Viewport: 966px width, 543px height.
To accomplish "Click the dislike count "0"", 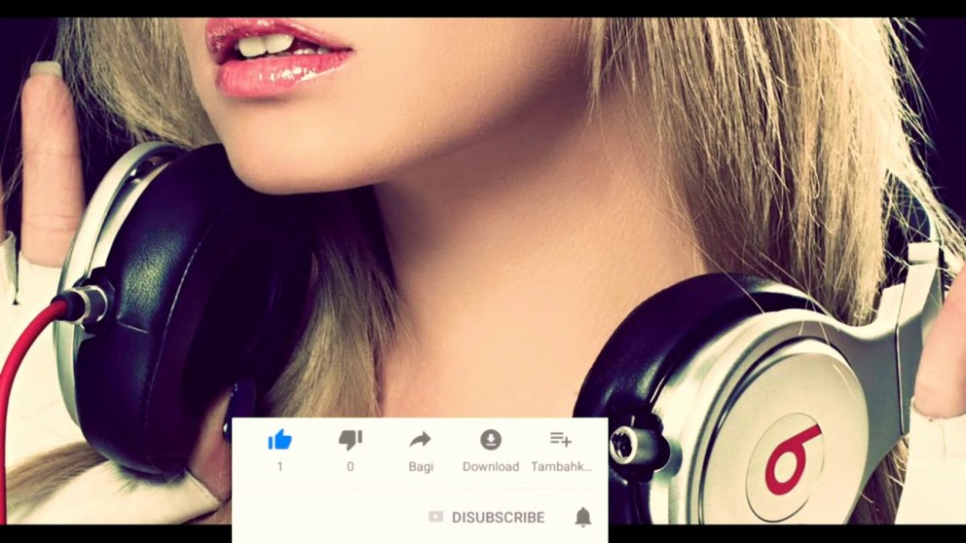I will [x=350, y=467].
